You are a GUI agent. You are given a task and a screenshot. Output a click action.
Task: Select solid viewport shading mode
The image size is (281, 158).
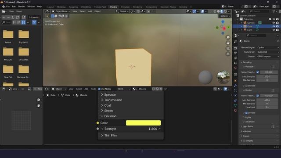[218, 11]
